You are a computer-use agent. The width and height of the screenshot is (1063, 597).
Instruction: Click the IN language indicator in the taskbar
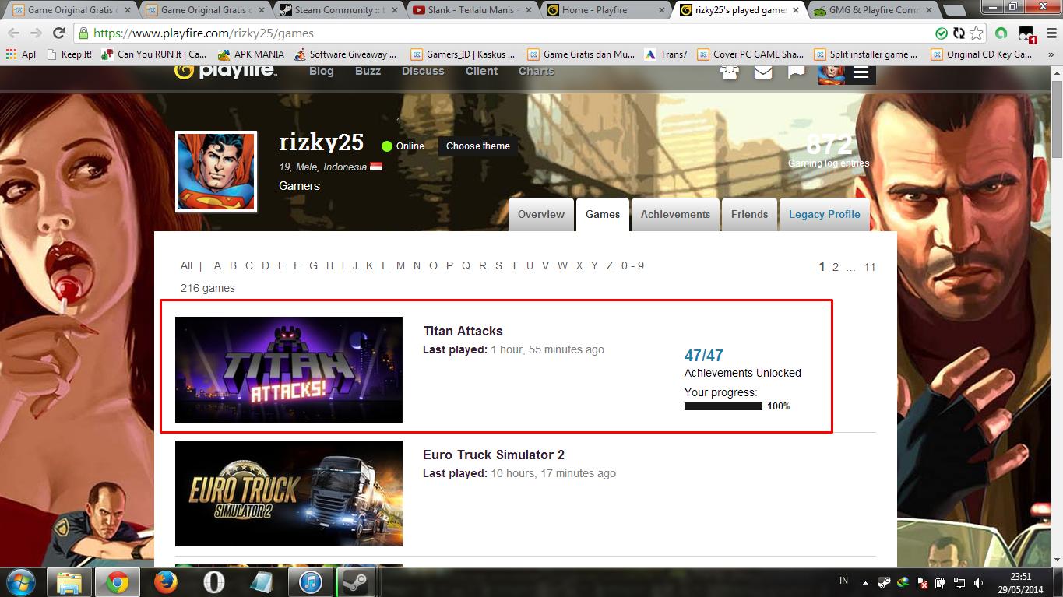tap(844, 581)
